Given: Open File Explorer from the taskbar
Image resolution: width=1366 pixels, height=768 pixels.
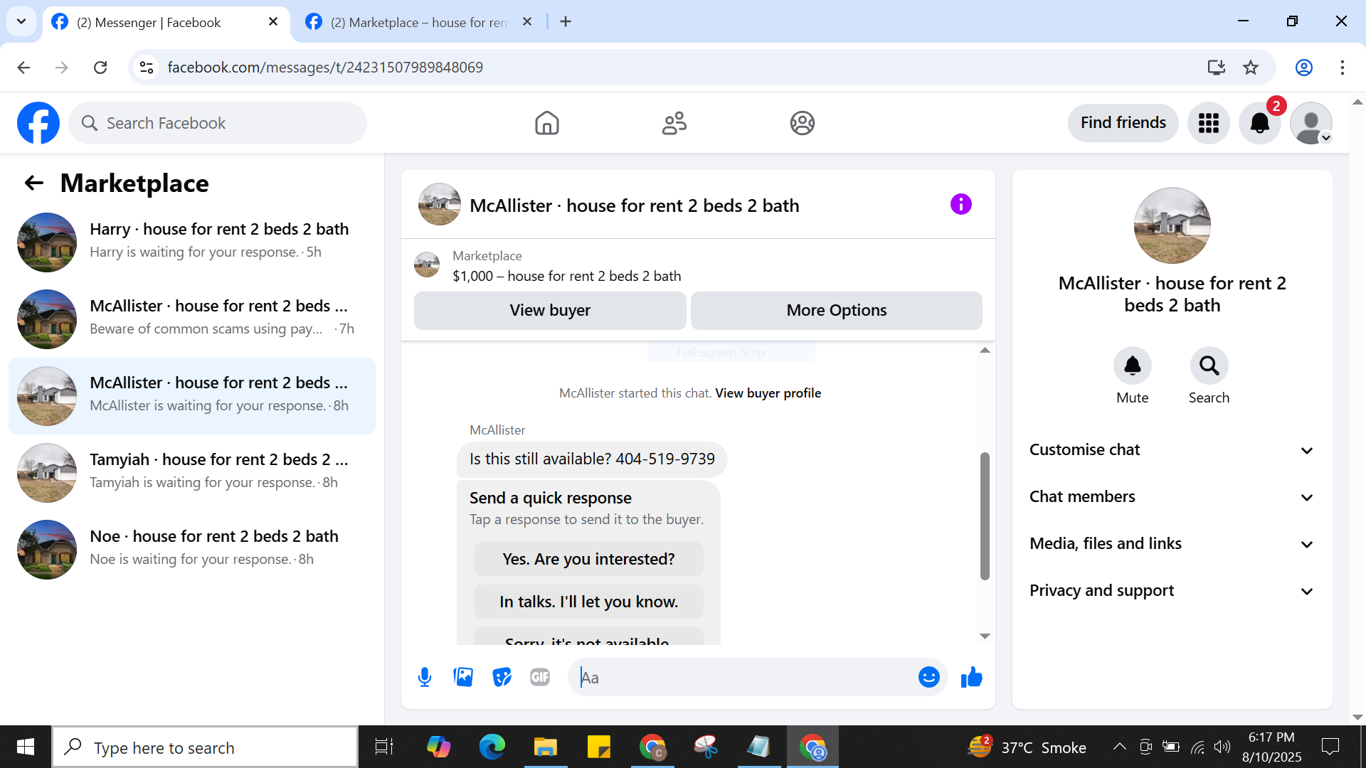Looking at the screenshot, I should click(x=545, y=747).
